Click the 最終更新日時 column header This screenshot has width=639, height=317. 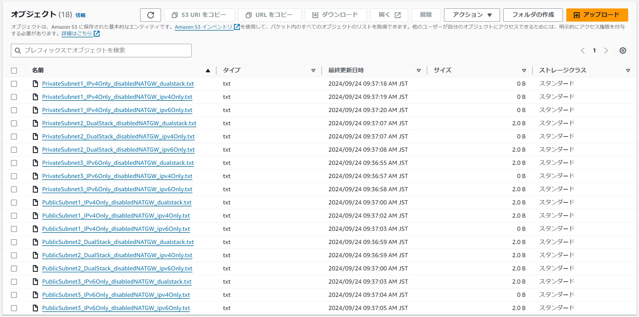click(346, 70)
